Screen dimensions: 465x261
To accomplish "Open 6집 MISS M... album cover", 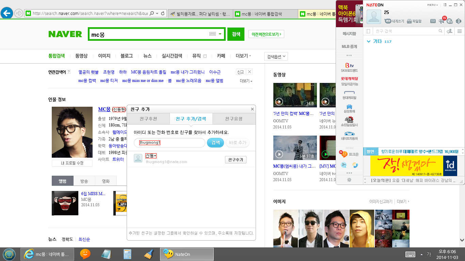I will point(65,203).
